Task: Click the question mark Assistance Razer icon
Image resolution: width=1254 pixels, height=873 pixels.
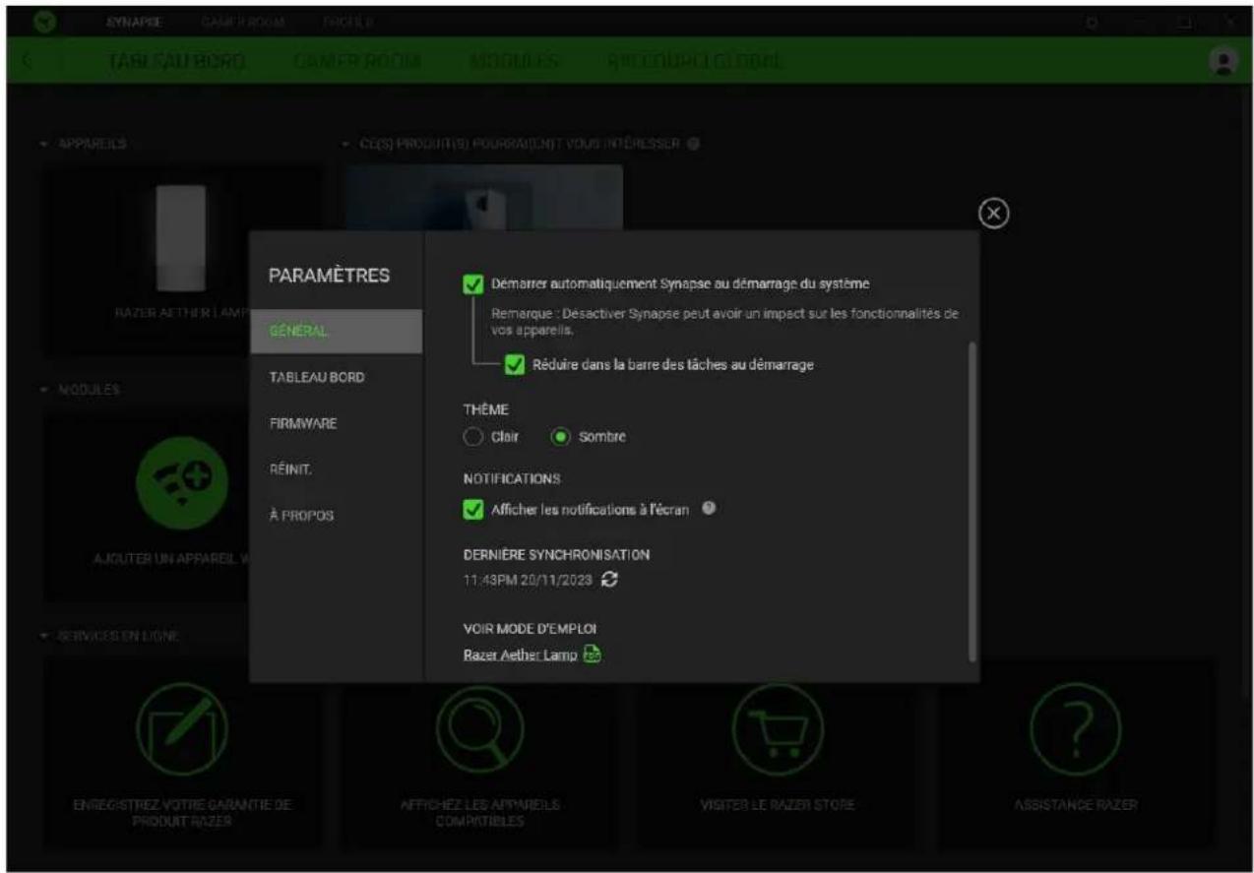Action: [1076, 729]
